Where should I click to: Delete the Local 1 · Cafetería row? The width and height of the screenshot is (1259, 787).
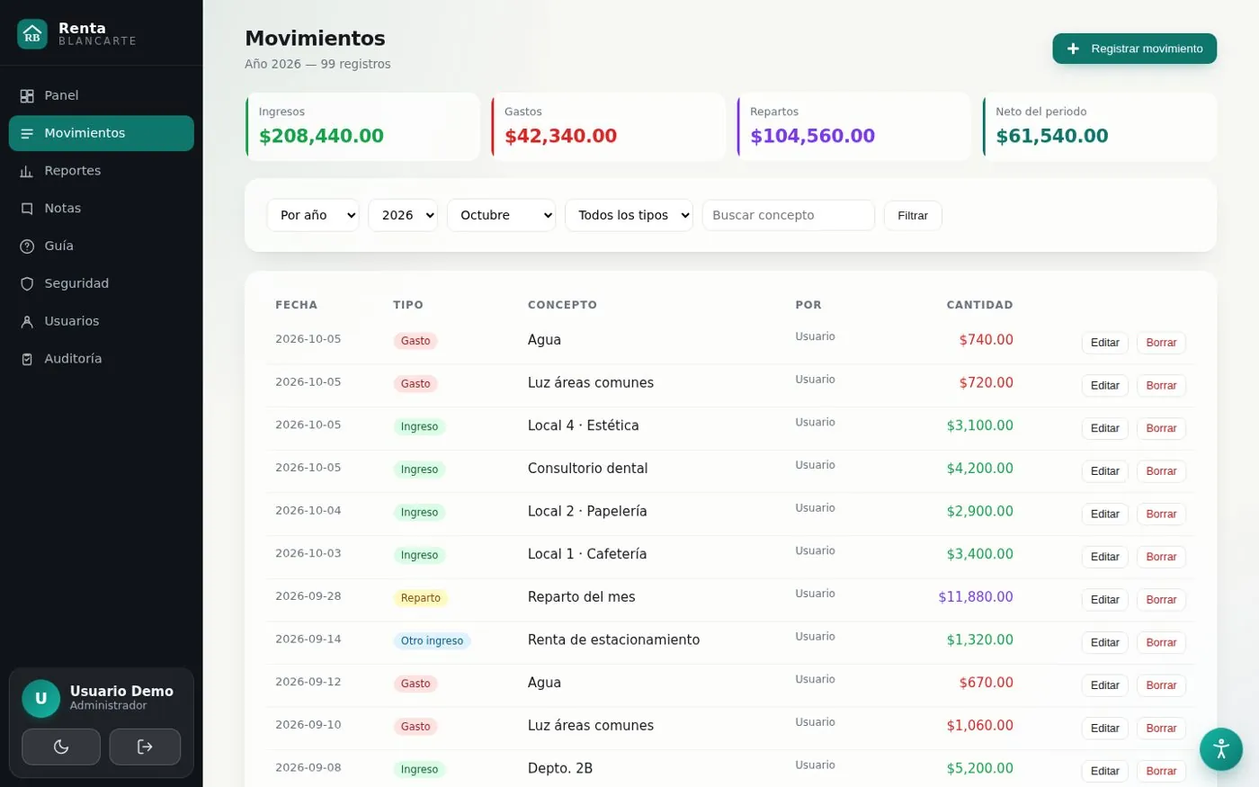tap(1161, 557)
